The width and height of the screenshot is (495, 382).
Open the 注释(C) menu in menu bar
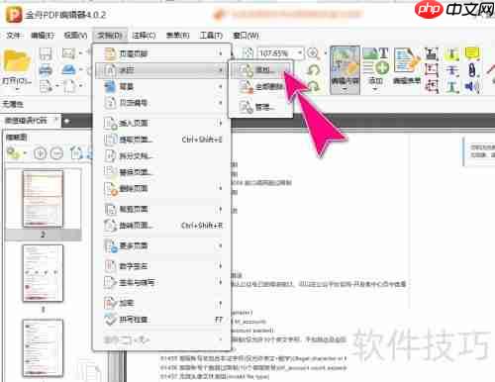pyautogui.click(x=144, y=36)
